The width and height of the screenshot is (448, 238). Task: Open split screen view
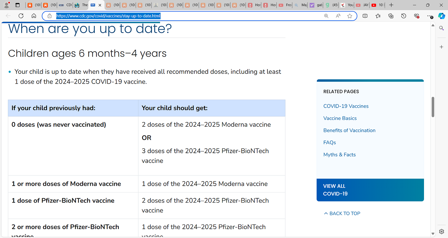tap(365, 16)
